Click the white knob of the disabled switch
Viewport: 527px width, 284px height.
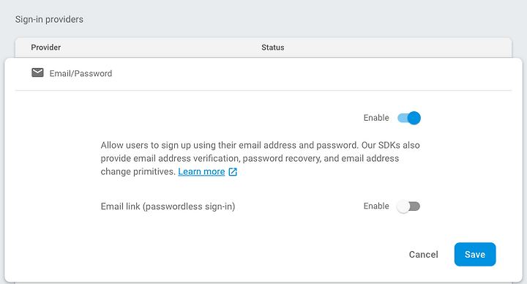tap(403, 206)
